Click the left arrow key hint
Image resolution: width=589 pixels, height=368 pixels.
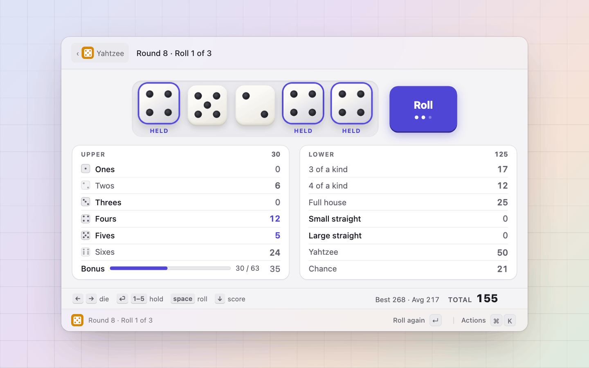[78, 299]
